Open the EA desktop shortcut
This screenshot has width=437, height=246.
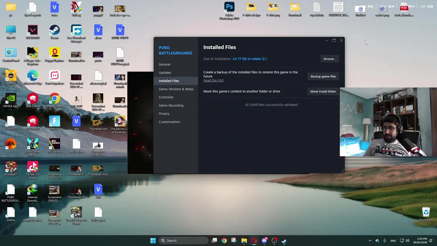point(11,146)
